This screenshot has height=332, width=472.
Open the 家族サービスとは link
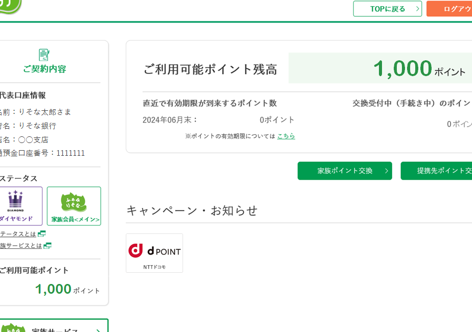click(x=20, y=246)
